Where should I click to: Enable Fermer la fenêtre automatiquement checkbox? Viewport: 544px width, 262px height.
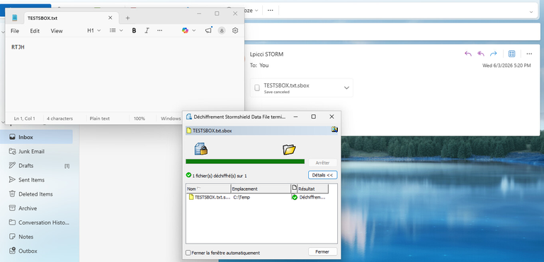coord(188,253)
